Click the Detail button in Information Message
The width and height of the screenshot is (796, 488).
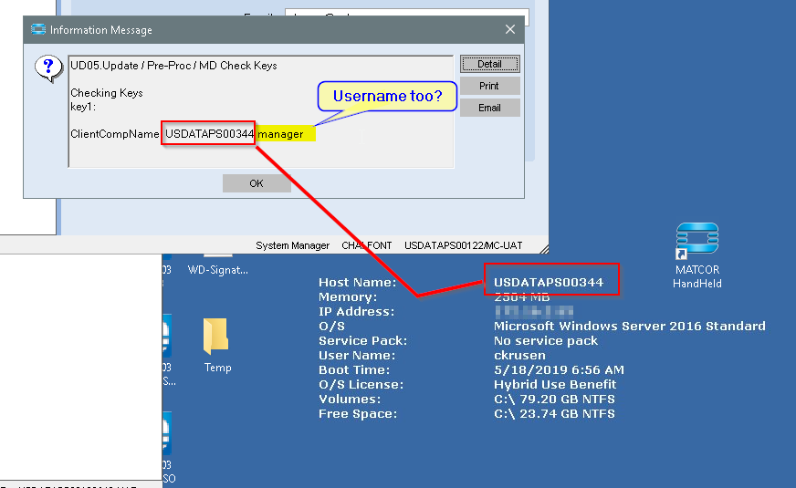click(x=490, y=64)
